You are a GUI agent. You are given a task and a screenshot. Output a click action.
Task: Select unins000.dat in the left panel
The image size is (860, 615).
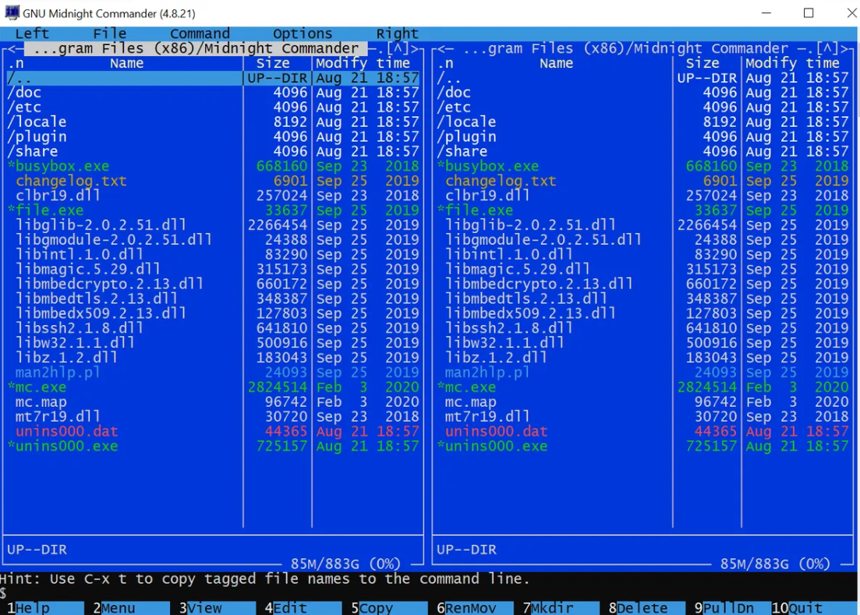pos(214,432)
